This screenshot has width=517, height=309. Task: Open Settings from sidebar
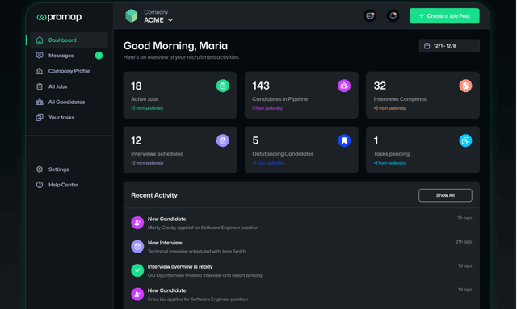coord(69,169)
